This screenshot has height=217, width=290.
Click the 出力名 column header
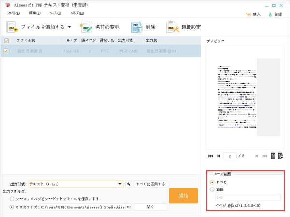coord(151,40)
